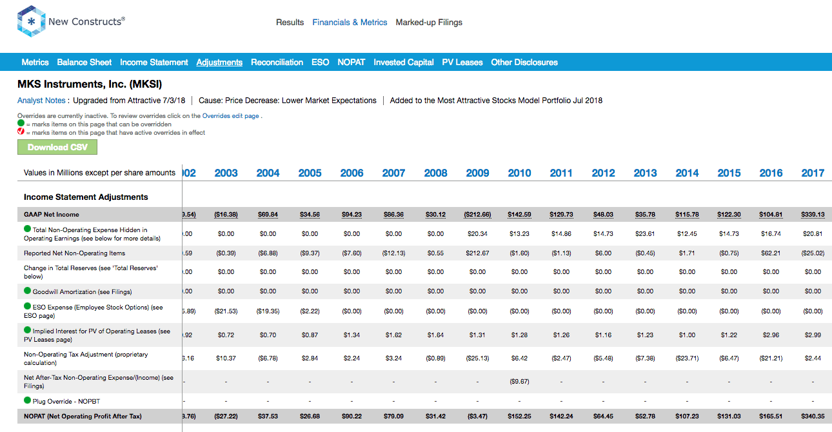The image size is (832, 432).
Task: Open the NOPAT tab
Action: click(352, 62)
